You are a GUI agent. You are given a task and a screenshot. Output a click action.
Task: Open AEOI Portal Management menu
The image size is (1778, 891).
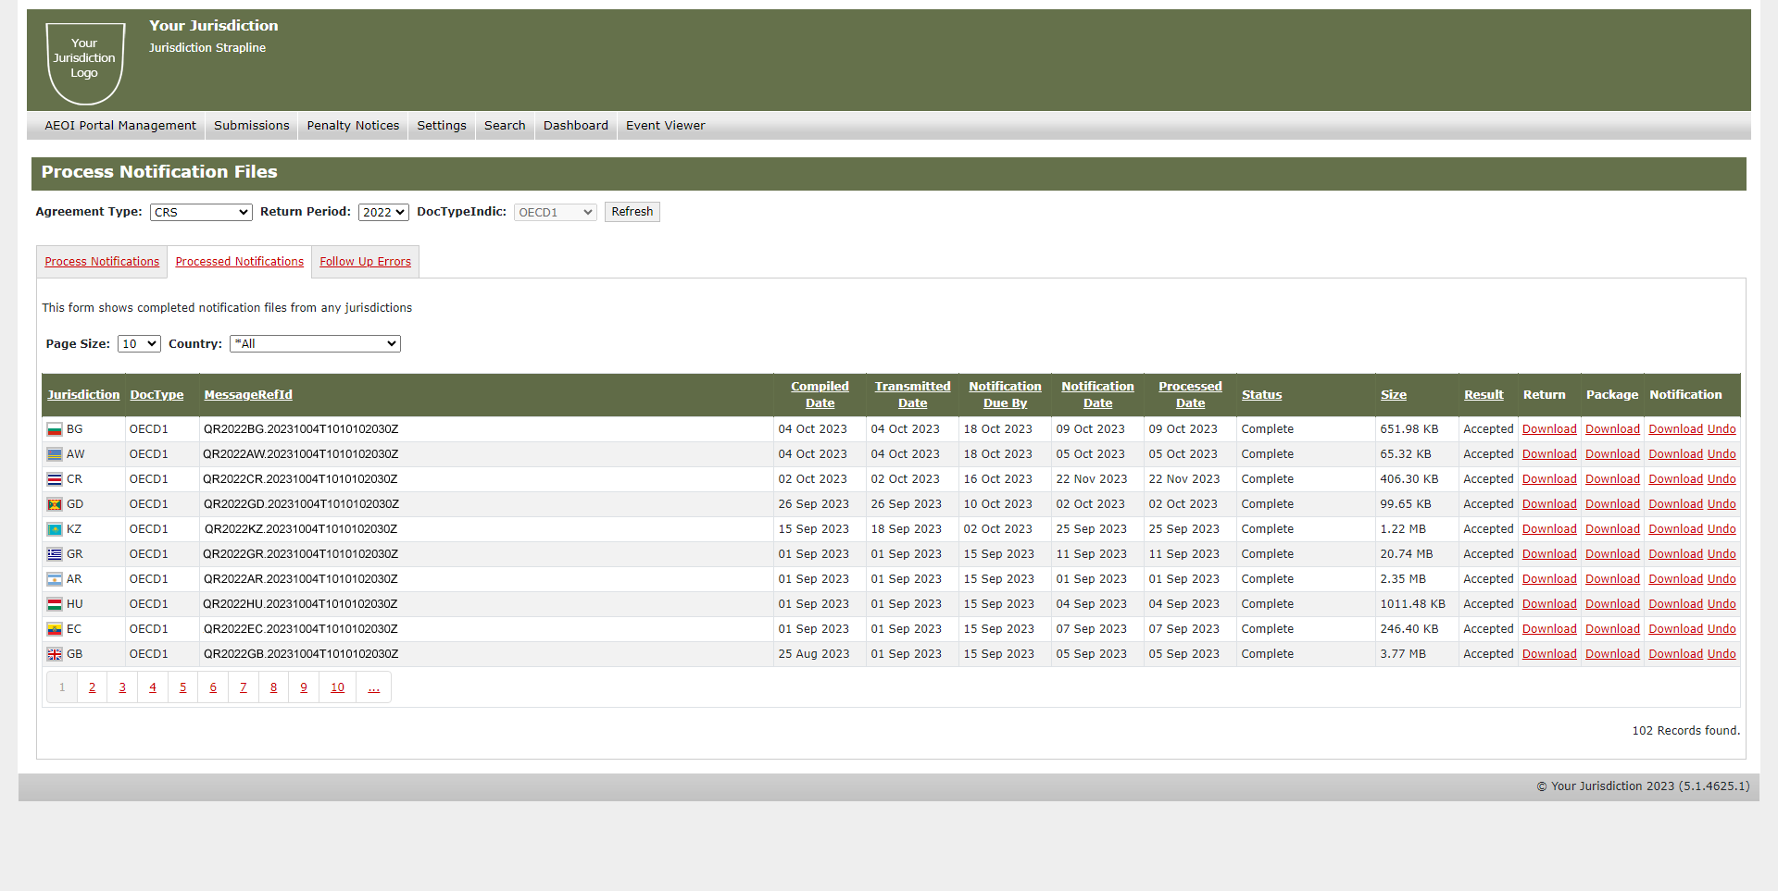tap(120, 126)
